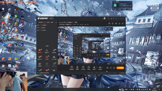162x91 pixels.
Task: Open the message inbox icon in the title bar
Action: (x=111, y=18)
